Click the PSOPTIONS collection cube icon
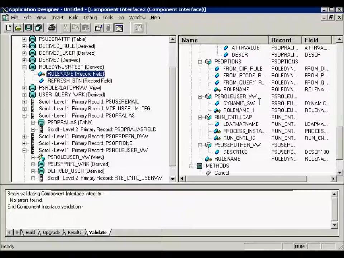 (x=209, y=62)
